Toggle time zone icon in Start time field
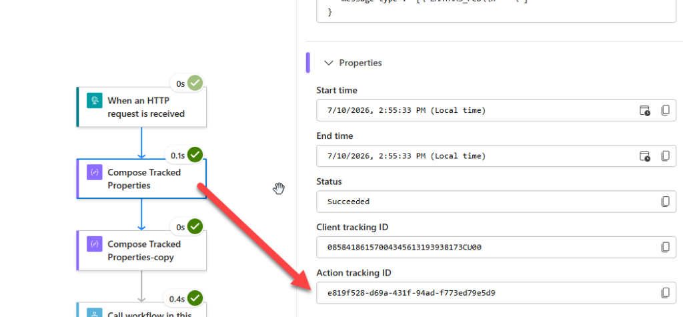 [x=645, y=110]
